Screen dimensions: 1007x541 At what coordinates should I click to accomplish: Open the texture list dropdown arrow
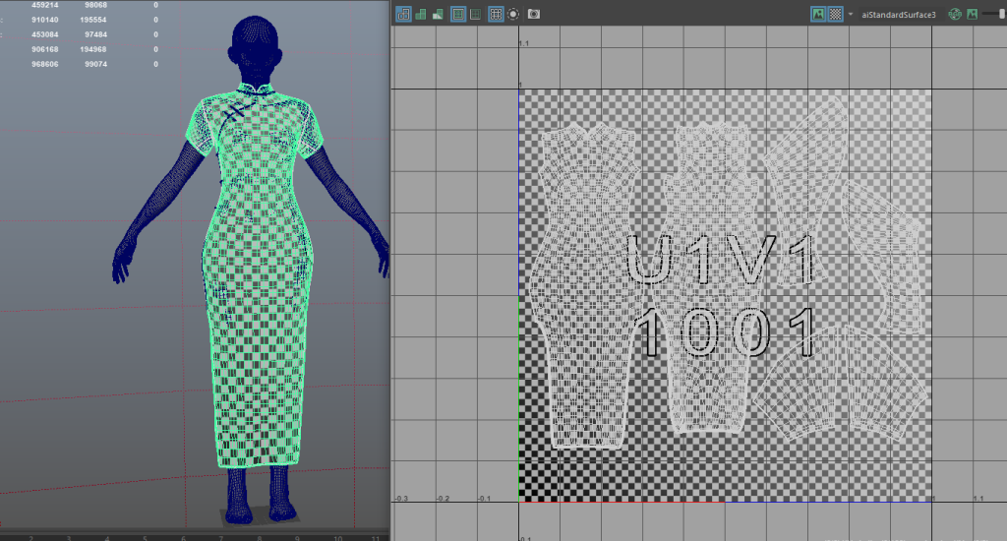pos(851,14)
